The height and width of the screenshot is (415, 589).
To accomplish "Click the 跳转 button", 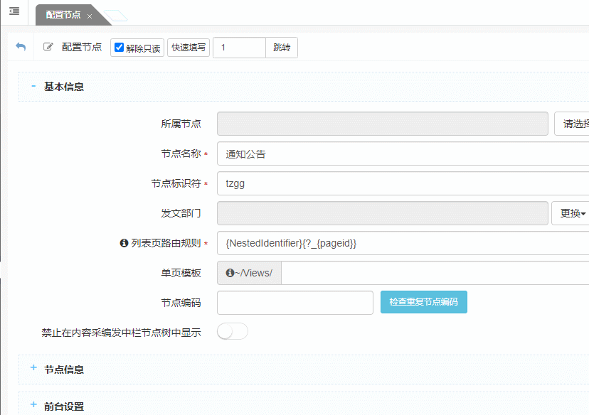I will (282, 48).
